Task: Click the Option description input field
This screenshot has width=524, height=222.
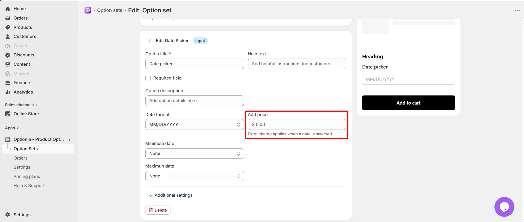Action: coord(194,101)
